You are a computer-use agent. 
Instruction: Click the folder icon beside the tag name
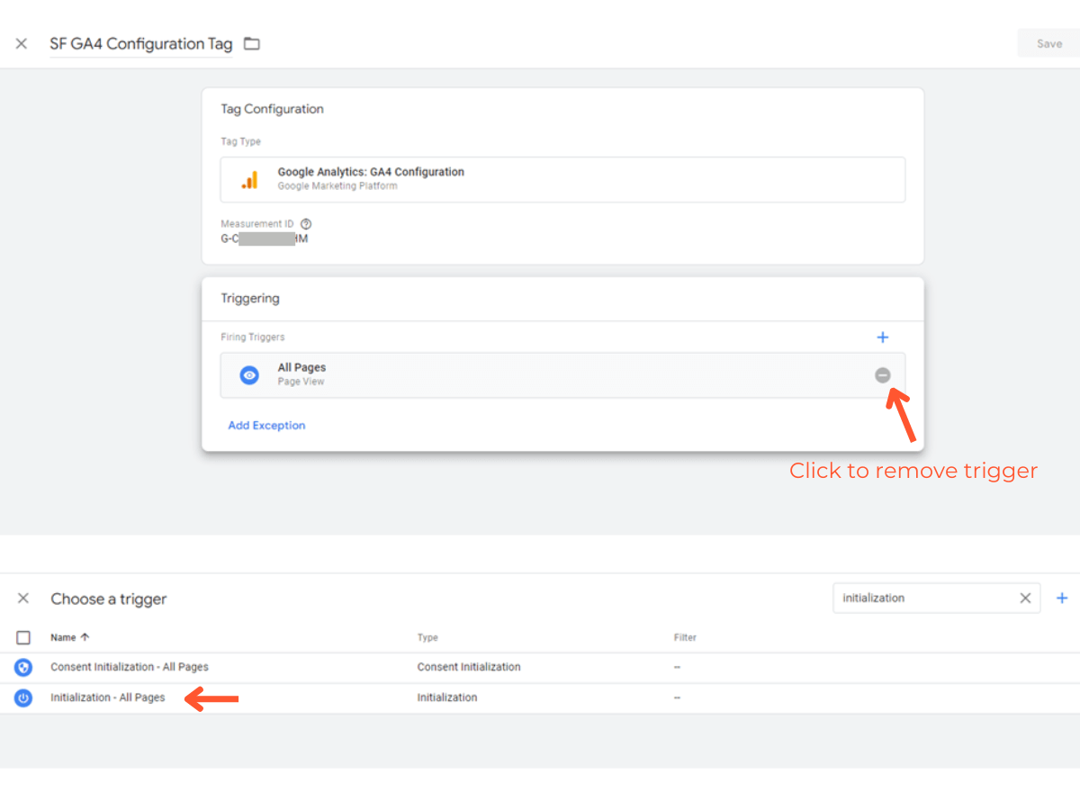(252, 43)
